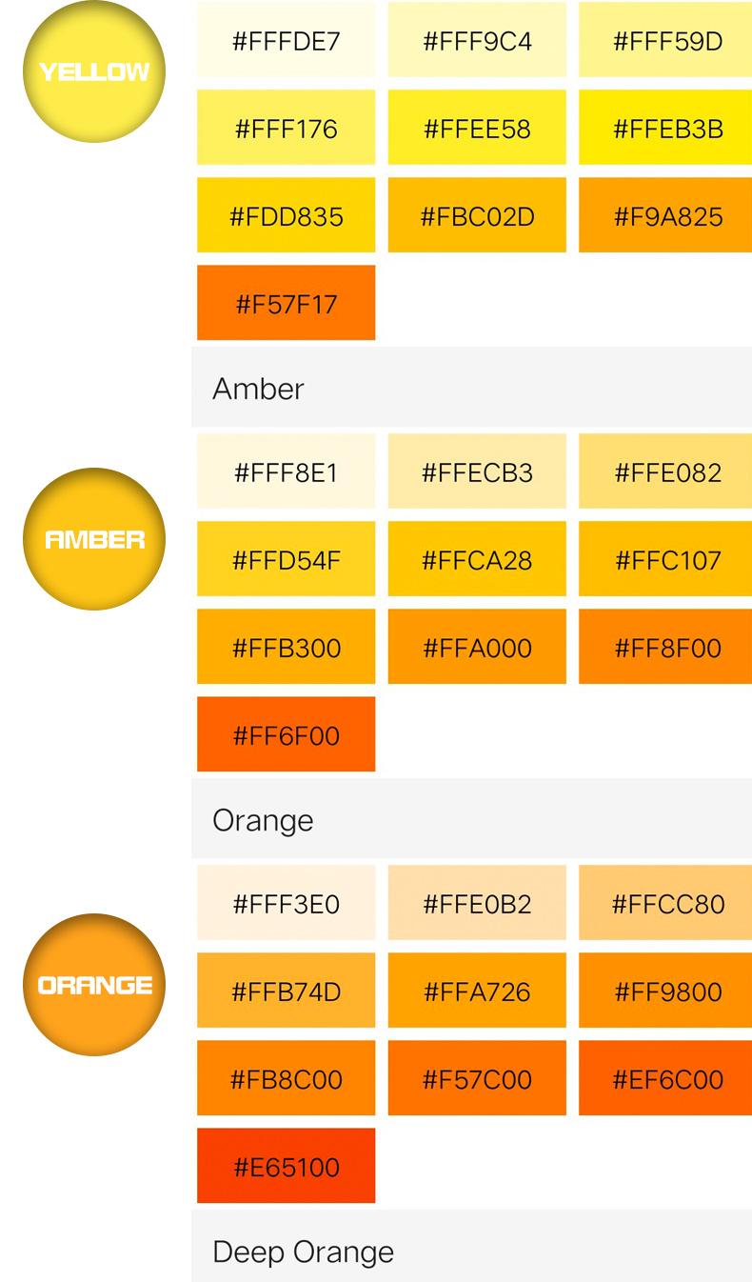Pick the #FFCA28 amber swatch

[x=477, y=560]
